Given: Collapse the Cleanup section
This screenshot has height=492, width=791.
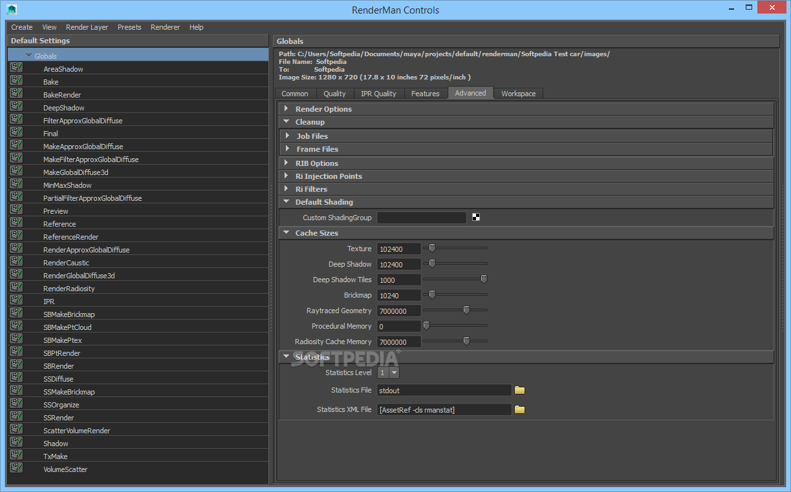Looking at the screenshot, I should pyautogui.click(x=287, y=121).
